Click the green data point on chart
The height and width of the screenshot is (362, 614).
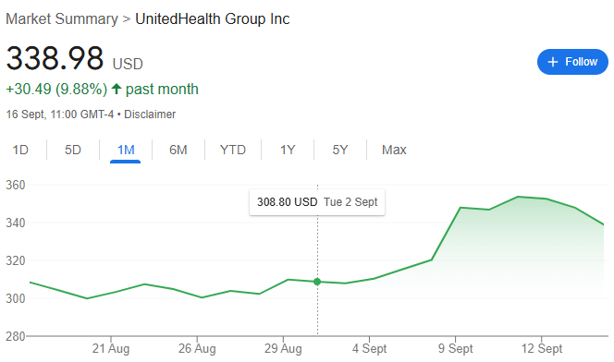tap(317, 282)
